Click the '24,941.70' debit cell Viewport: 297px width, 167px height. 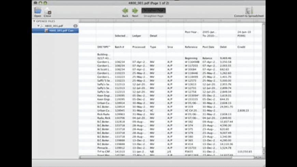(x=226, y=107)
